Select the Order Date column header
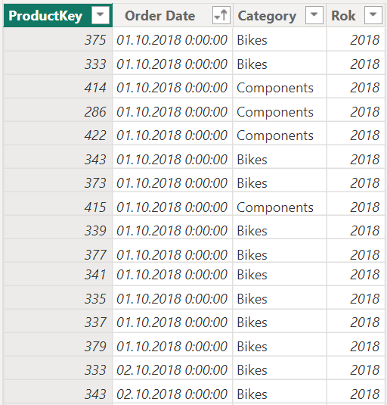Screen dimensions: 387x405 click(x=173, y=15)
